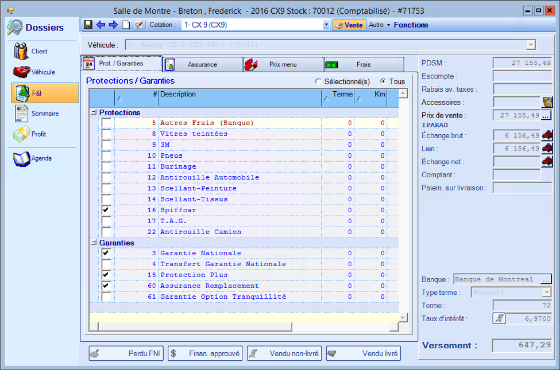
Task: Check the Autres Frais (Banque) checkbox
Action: pos(106,123)
